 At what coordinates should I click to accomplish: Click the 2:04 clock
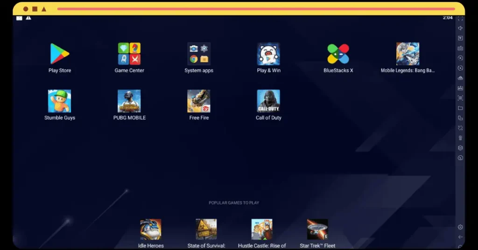pos(448,18)
